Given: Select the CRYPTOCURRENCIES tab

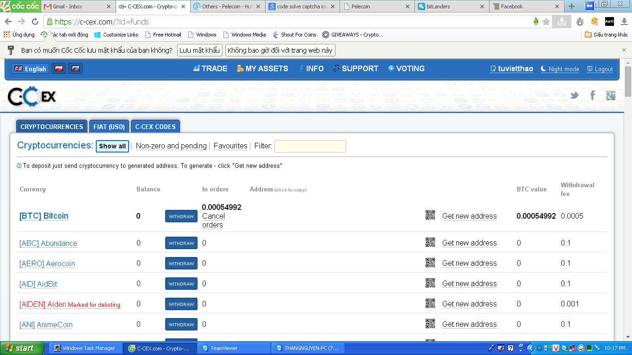Looking at the screenshot, I should tap(52, 127).
